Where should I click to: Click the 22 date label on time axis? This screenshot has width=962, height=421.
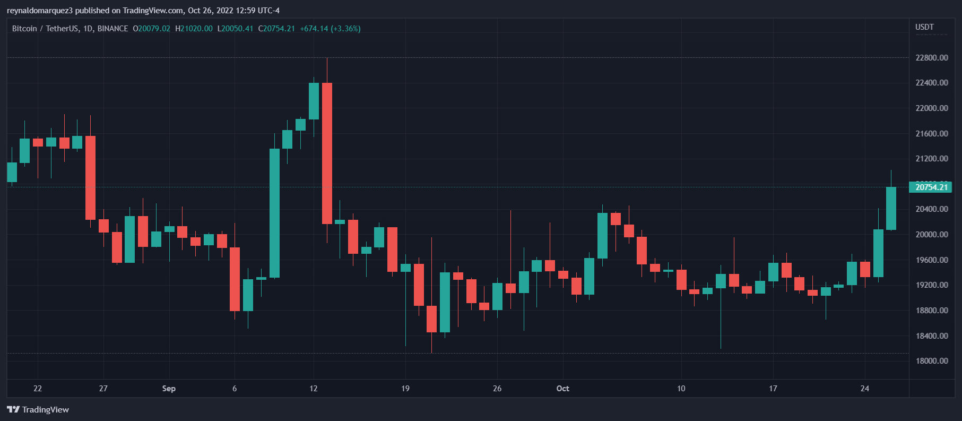click(38, 389)
